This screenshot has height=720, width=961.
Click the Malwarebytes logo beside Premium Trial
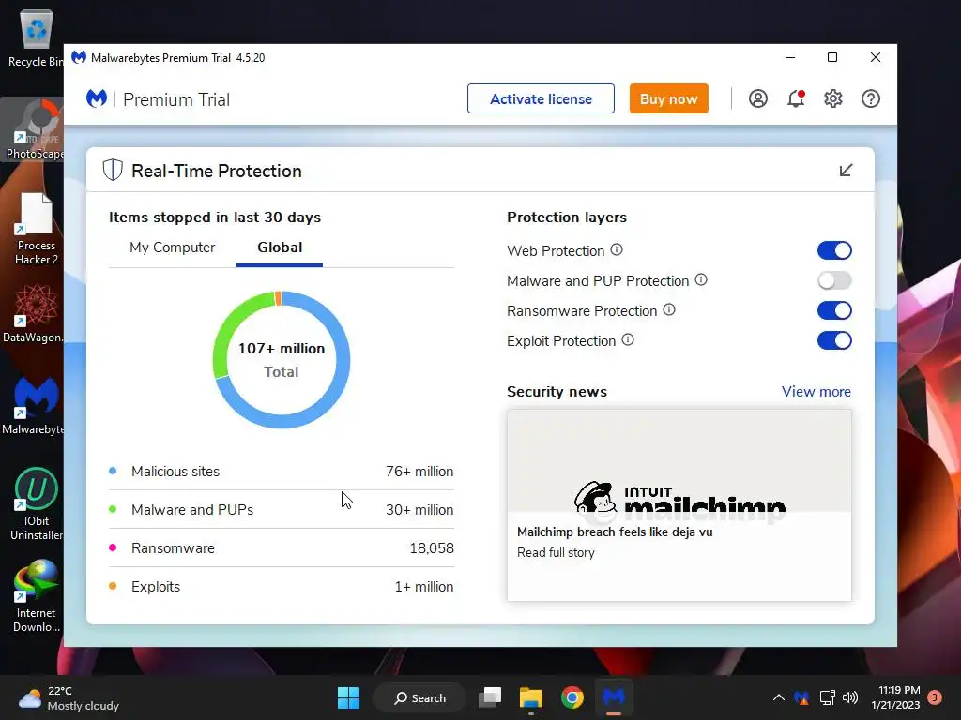coord(97,98)
